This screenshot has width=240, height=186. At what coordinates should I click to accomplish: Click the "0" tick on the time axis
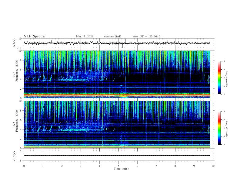tap(24, 166)
